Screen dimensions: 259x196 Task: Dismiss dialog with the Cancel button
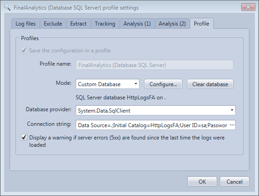(x=234, y=181)
